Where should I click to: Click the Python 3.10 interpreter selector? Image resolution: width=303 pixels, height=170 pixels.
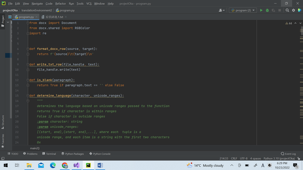(x=279, y=159)
